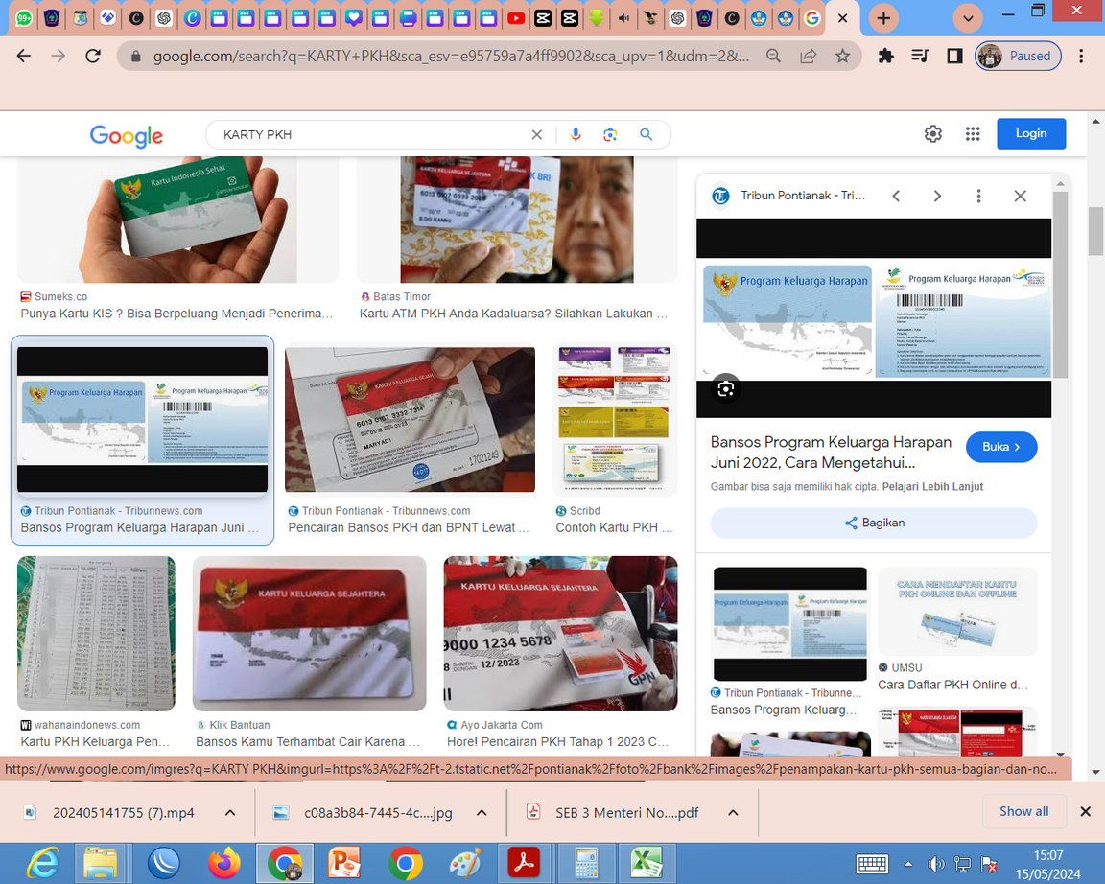
Task: Open a new browser tab
Action: click(x=883, y=18)
